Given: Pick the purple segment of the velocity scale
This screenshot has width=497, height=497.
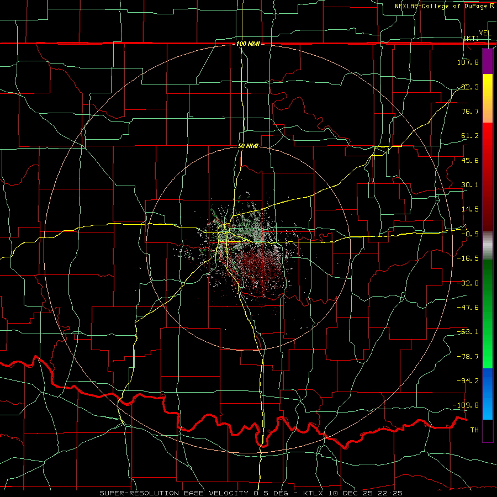Looking at the screenshot, I should click(x=488, y=61).
